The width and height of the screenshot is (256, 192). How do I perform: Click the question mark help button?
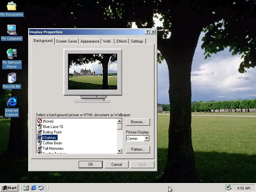148,32
